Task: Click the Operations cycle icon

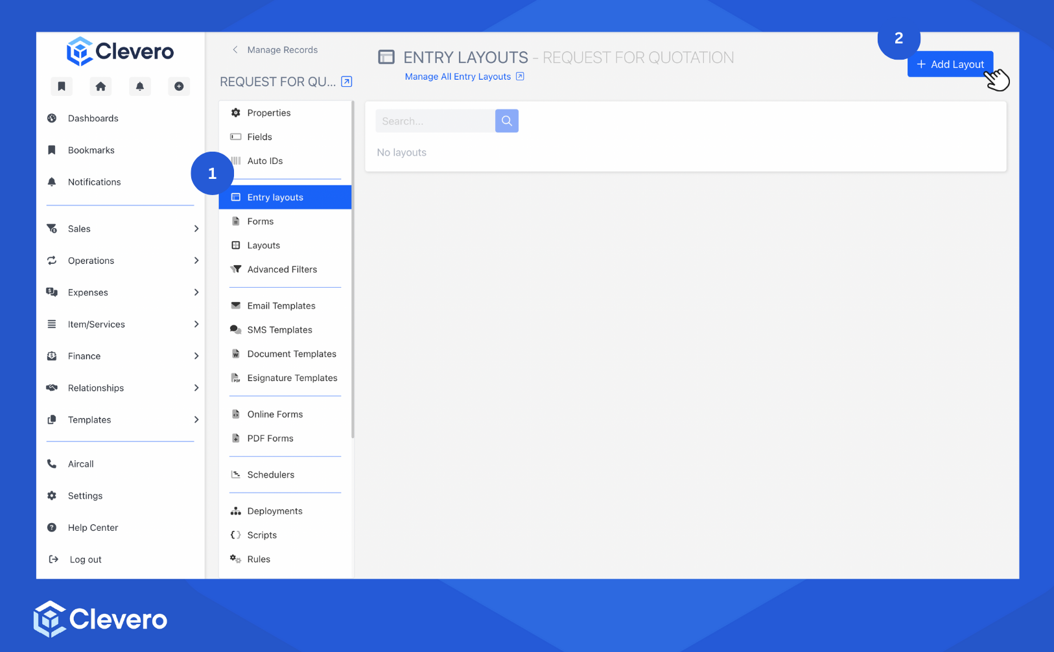Action: click(52, 261)
